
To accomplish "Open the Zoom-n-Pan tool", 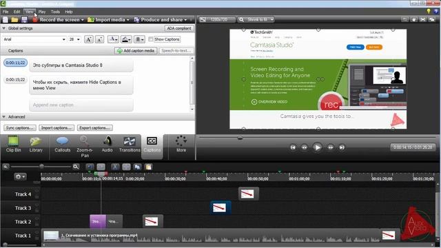I will (85, 147).
